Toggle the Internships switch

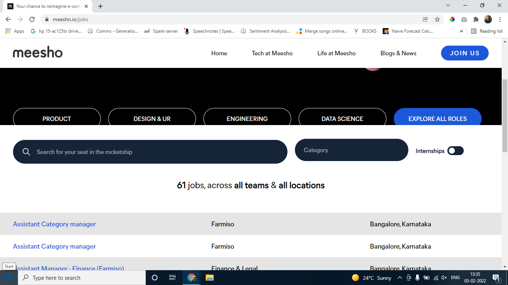coord(456,151)
